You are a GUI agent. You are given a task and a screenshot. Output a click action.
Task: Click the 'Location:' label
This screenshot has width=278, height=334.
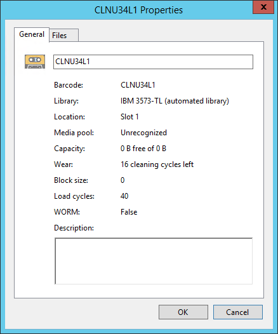[69, 117]
